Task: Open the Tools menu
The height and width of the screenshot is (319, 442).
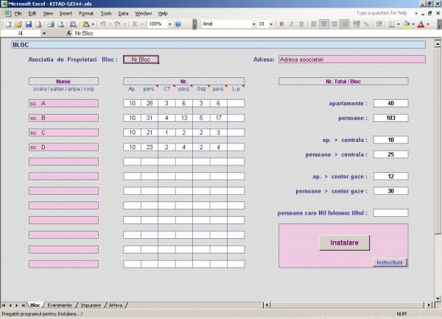Action: pos(106,13)
